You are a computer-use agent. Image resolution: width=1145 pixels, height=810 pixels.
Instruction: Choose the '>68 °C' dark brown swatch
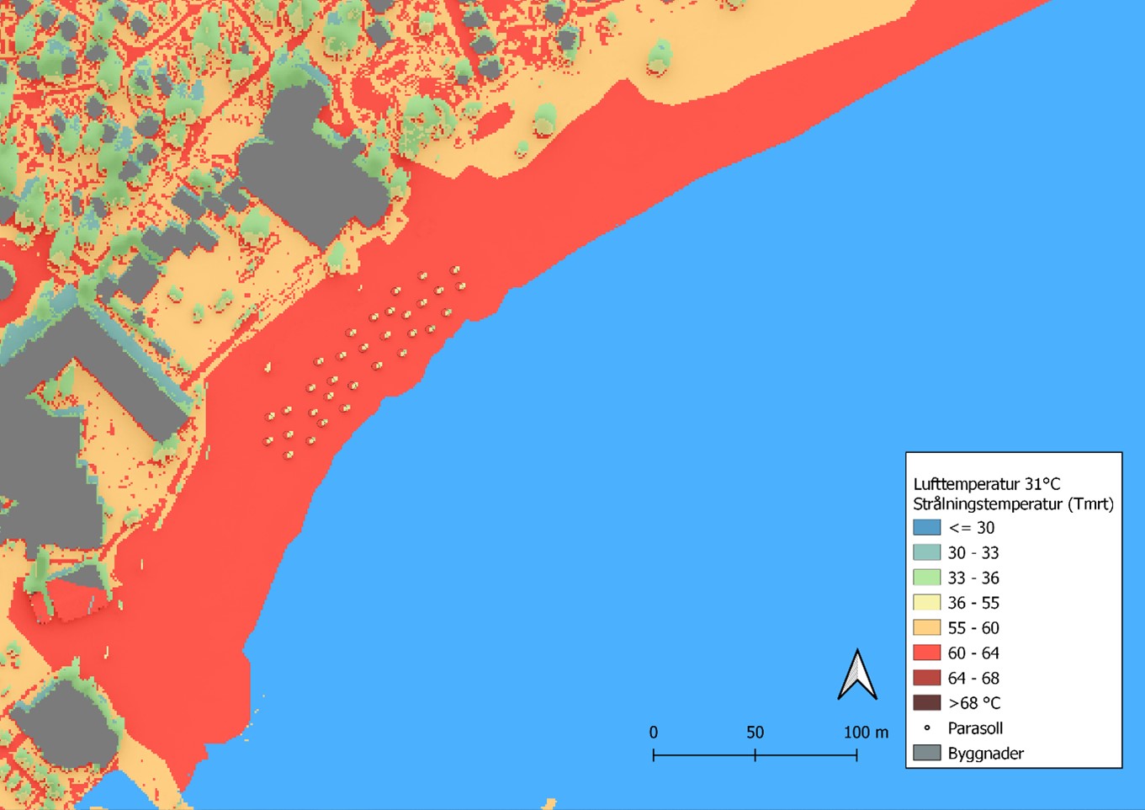pyautogui.click(x=926, y=703)
